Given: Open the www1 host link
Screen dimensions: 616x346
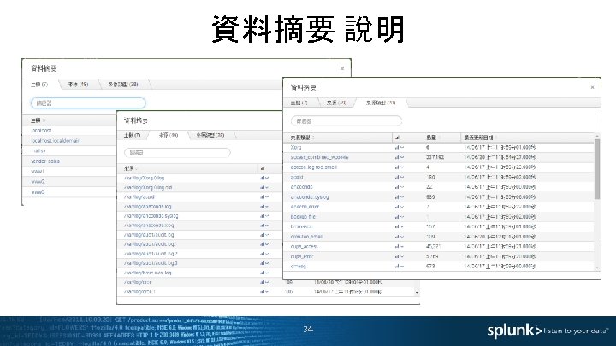Looking at the screenshot, I should pyautogui.click(x=38, y=172).
